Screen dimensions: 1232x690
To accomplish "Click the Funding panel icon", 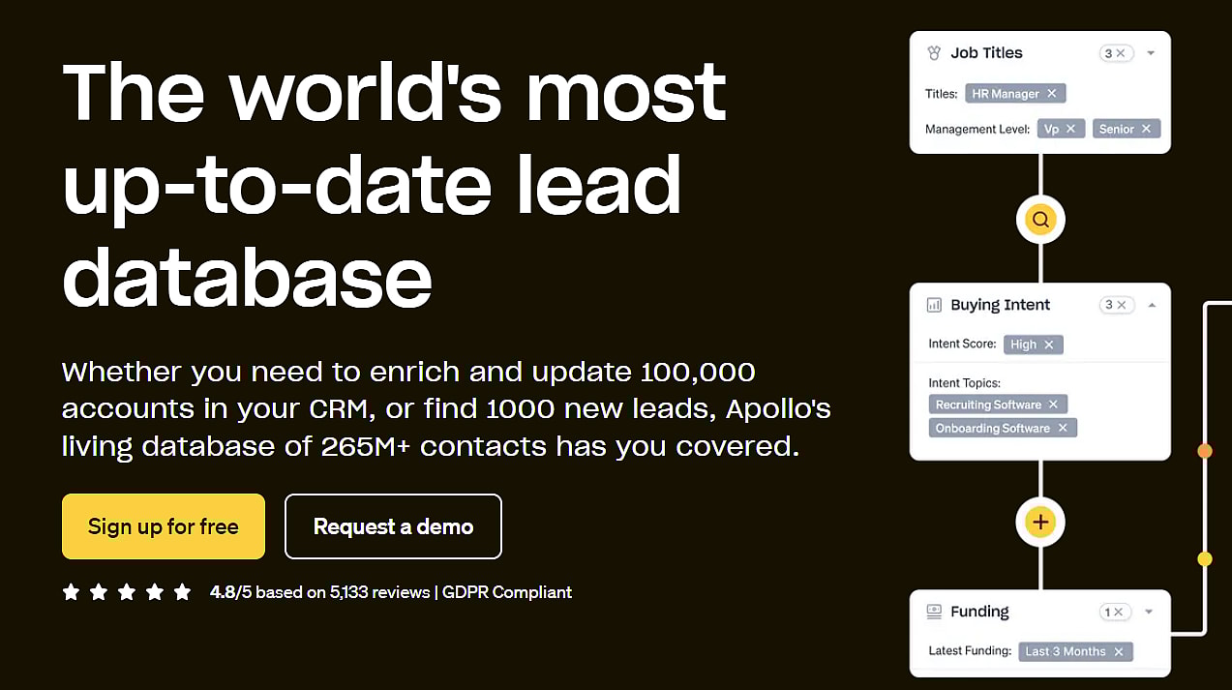I will [934, 612].
